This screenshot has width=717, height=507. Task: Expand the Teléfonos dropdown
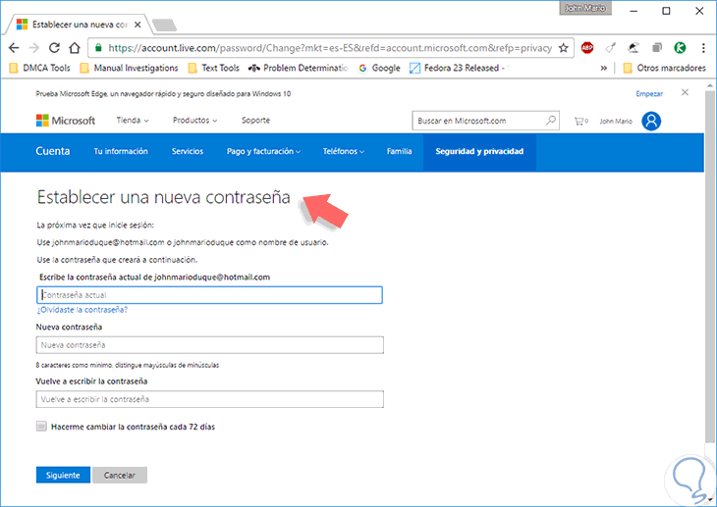(x=344, y=151)
